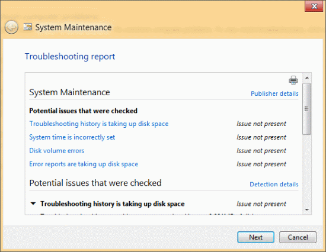The width and height of the screenshot is (326, 252).
Task: Print the troubleshooting report
Action: 293,80
